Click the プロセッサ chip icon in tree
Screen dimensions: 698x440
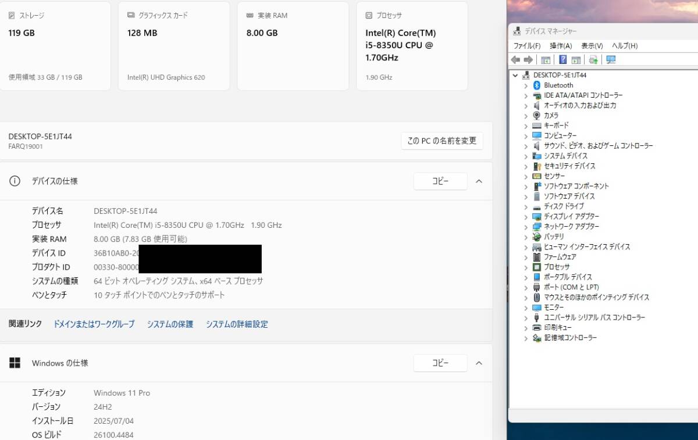(x=537, y=267)
